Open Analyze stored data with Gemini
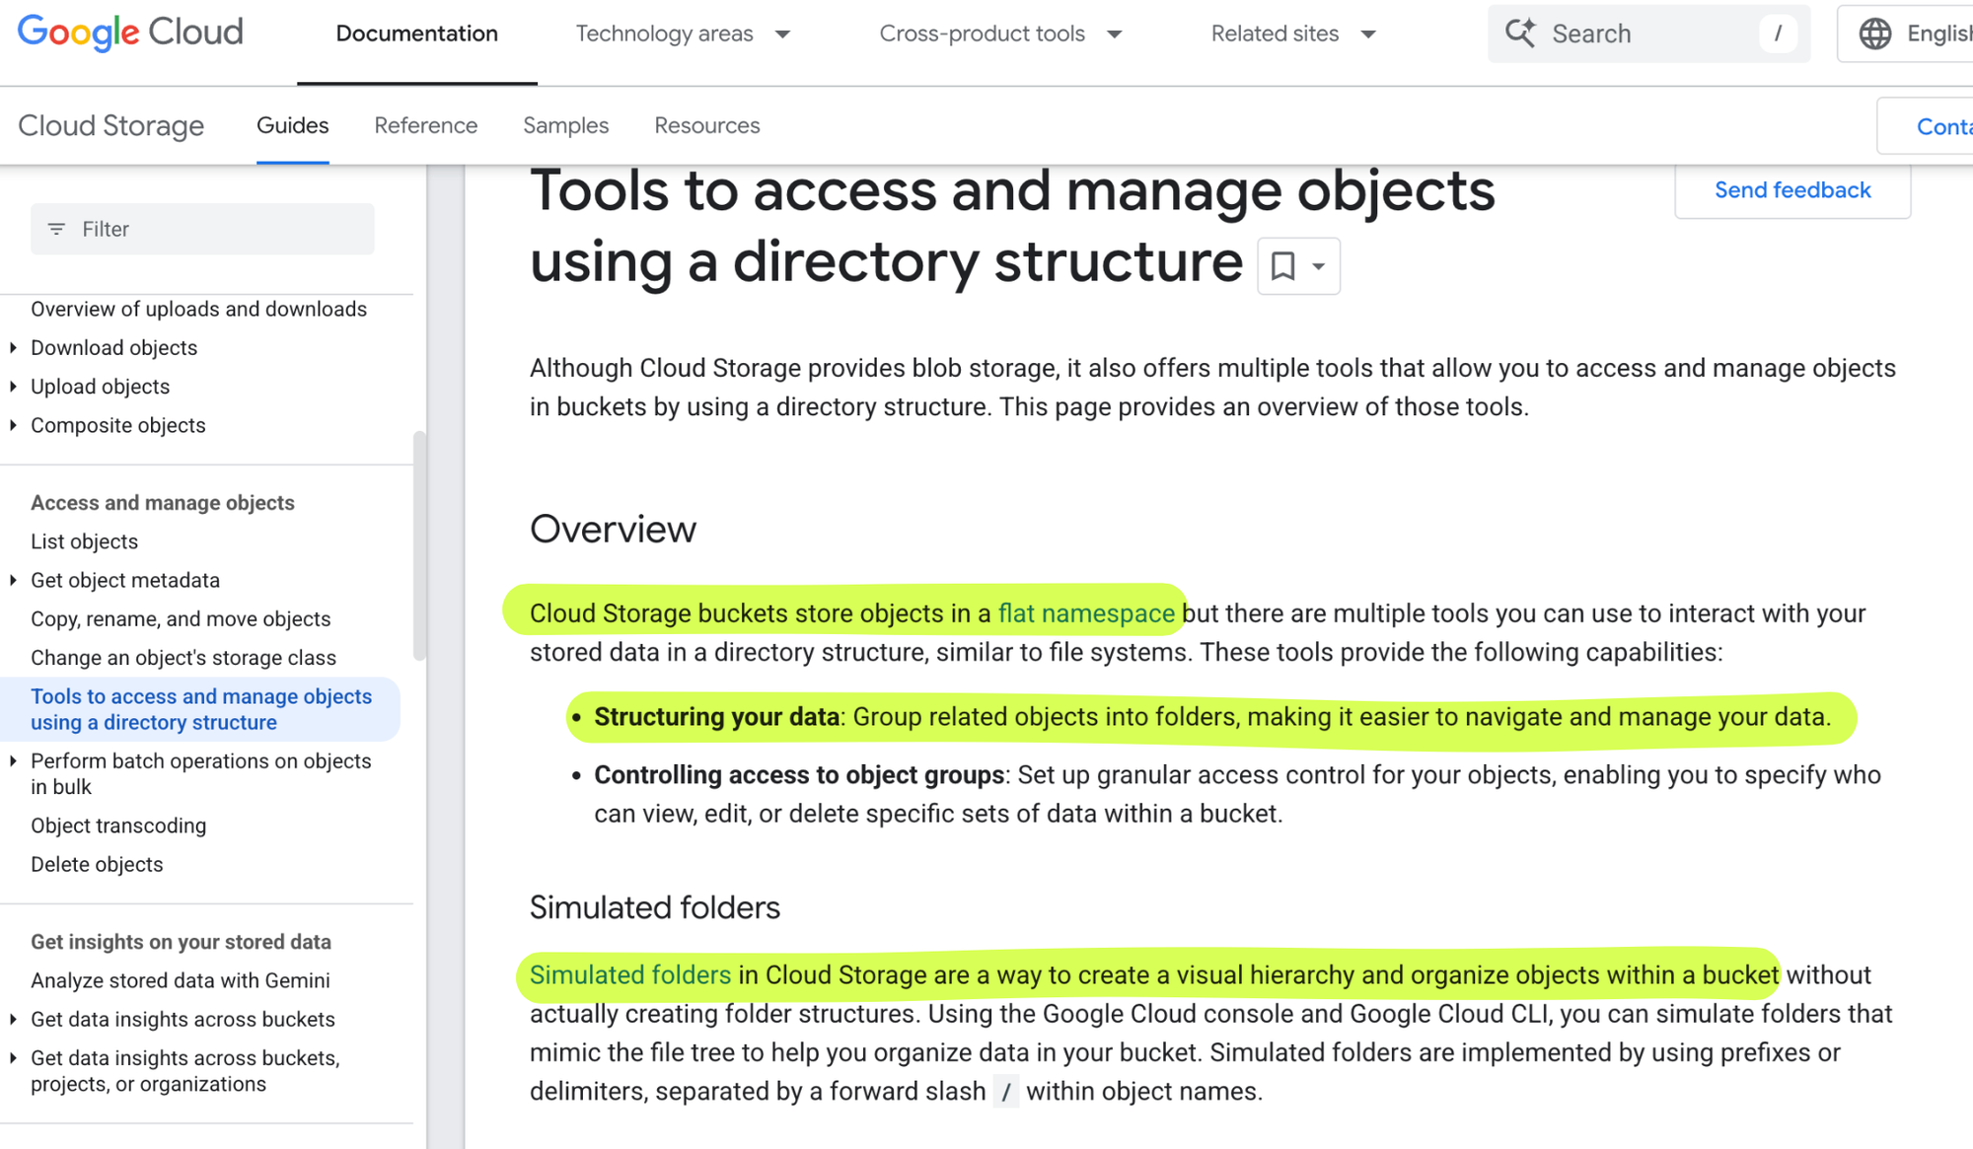Viewport: 1973px width, 1149px height. coord(181,980)
